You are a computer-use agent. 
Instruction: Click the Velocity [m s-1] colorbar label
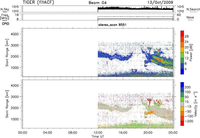click(x=195, y=104)
